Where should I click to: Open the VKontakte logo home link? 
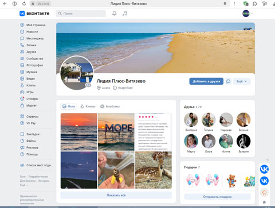34,13
